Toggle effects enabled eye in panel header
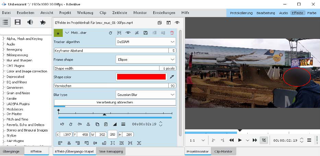 click(x=177, y=23)
